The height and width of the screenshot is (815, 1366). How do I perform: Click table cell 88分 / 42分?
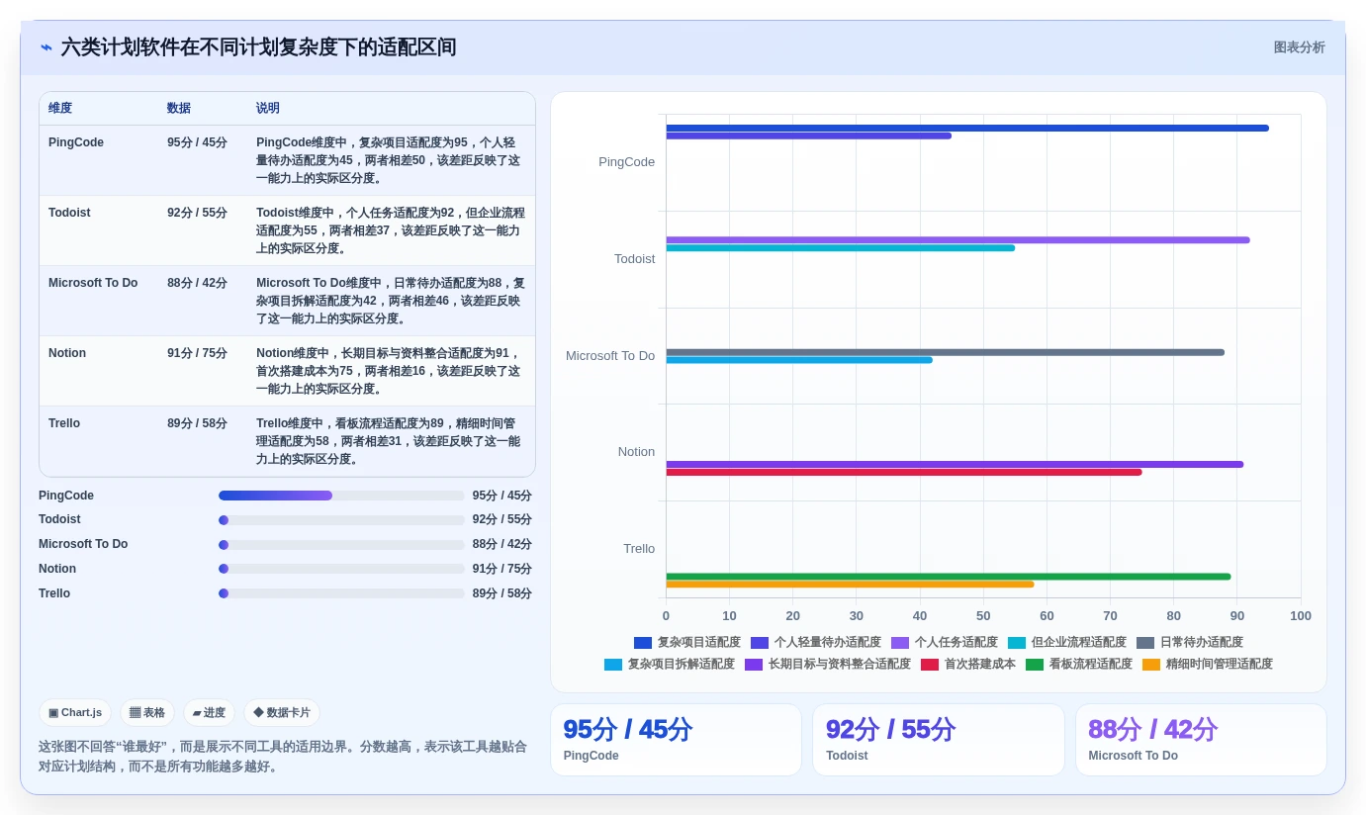tap(197, 283)
